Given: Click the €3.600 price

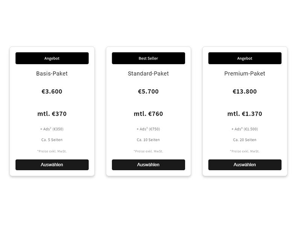Looking at the screenshot, I should 52,91.
